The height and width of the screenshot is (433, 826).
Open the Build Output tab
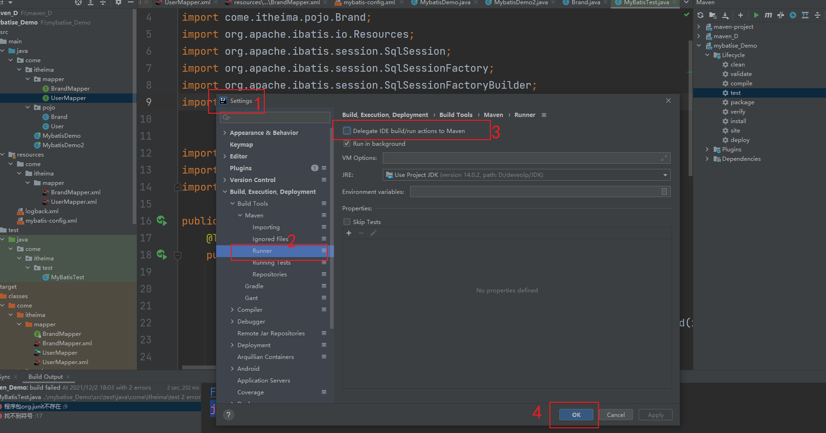pos(45,376)
